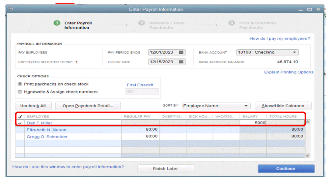
Task: Open the Check Date calendar picker
Action: tap(181, 62)
